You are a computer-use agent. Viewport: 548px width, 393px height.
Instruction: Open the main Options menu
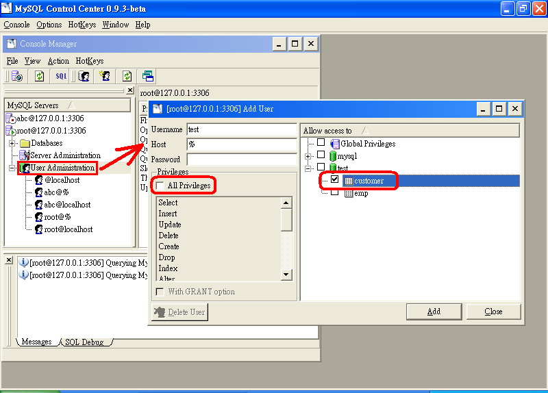49,25
